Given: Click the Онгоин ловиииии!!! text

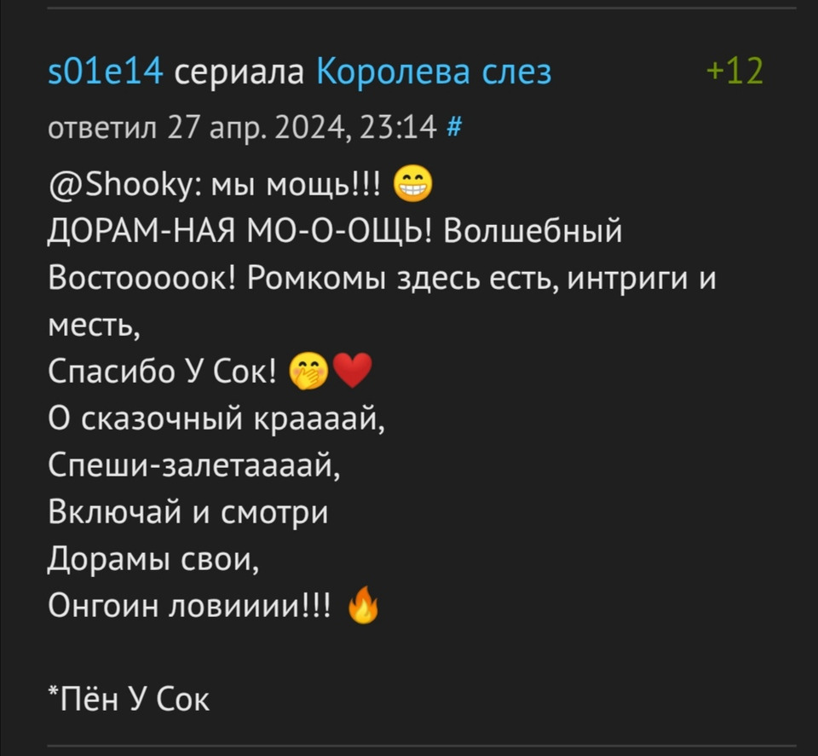Looking at the screenshot, I should pyautogui.click(x=189, y=606).
